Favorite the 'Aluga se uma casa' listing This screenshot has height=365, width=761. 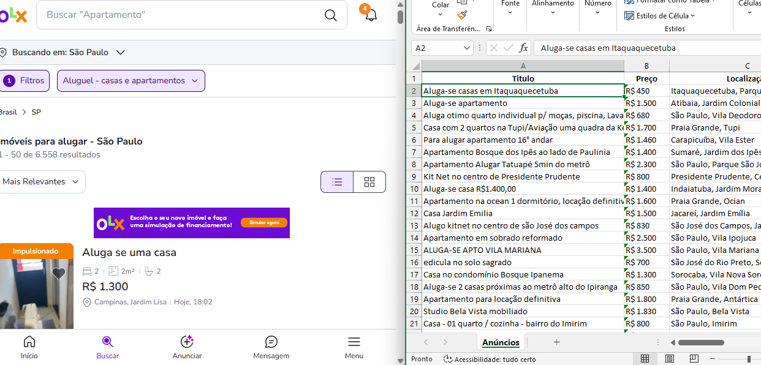[x=59, y=274]
